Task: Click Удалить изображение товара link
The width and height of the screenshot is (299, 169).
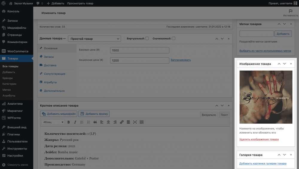Action: pos(259,139)
